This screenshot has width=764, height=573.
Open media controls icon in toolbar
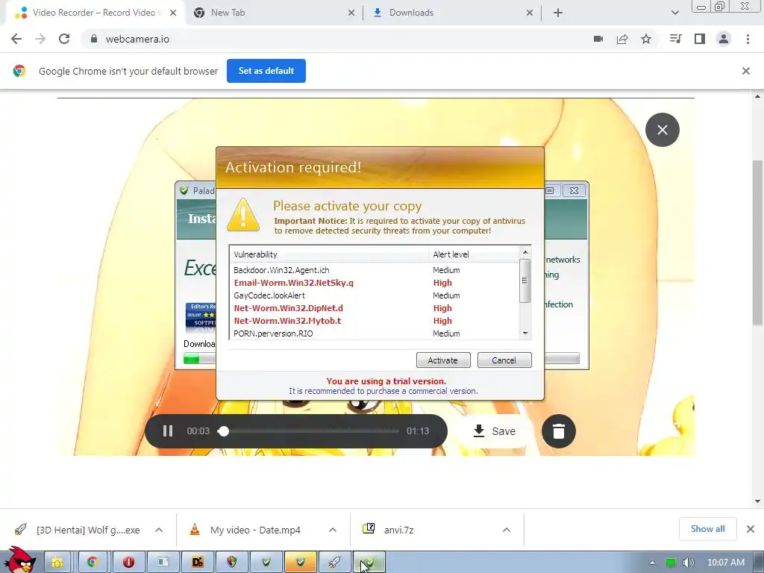[x=676, y=39]
